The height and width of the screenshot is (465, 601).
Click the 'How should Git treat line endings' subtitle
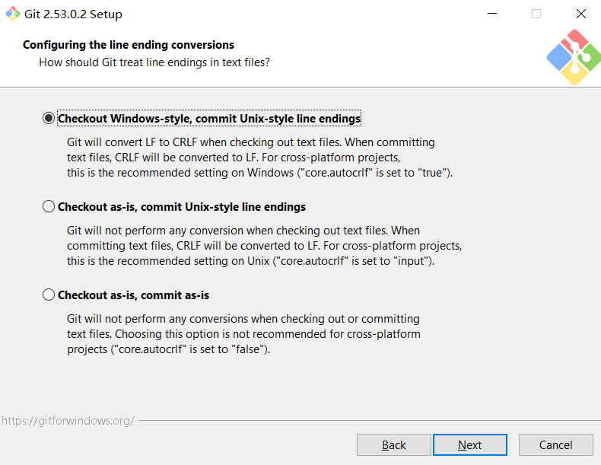[x=154, y=62]
